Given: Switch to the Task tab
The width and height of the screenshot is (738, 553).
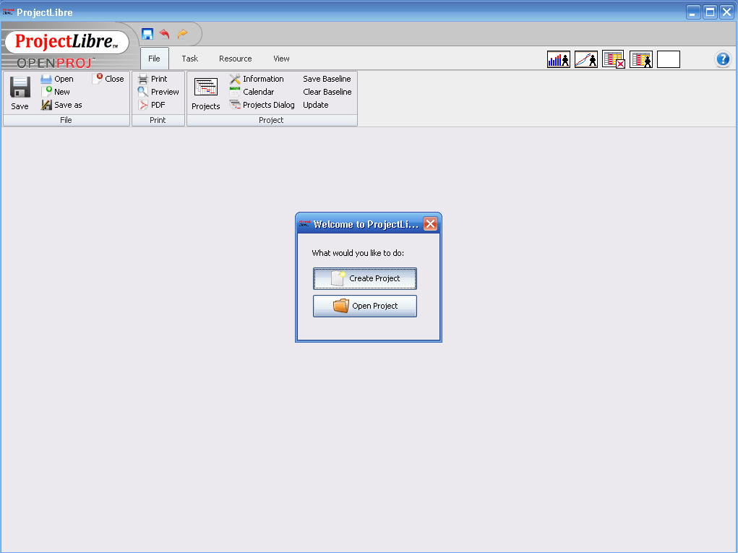Looking at the screenshot, I should point(189,59).
